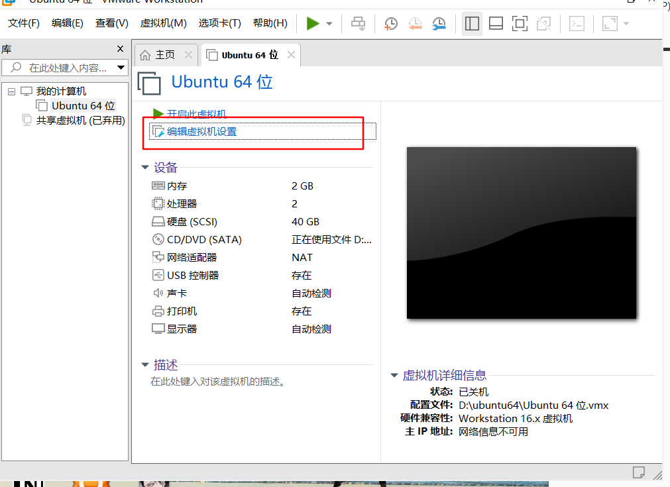Collapse the 我的计算机 tree node
The width and height of the screenshot is (670, 487).
11,91
